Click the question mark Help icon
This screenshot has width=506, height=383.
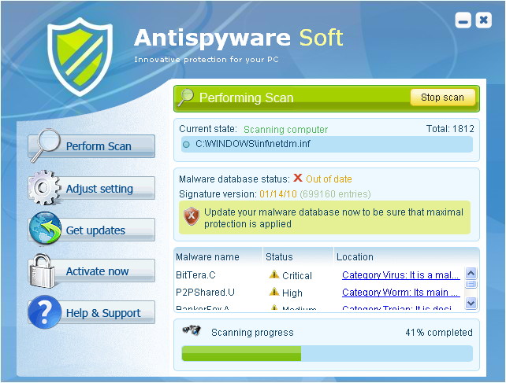tap(45, 312)
